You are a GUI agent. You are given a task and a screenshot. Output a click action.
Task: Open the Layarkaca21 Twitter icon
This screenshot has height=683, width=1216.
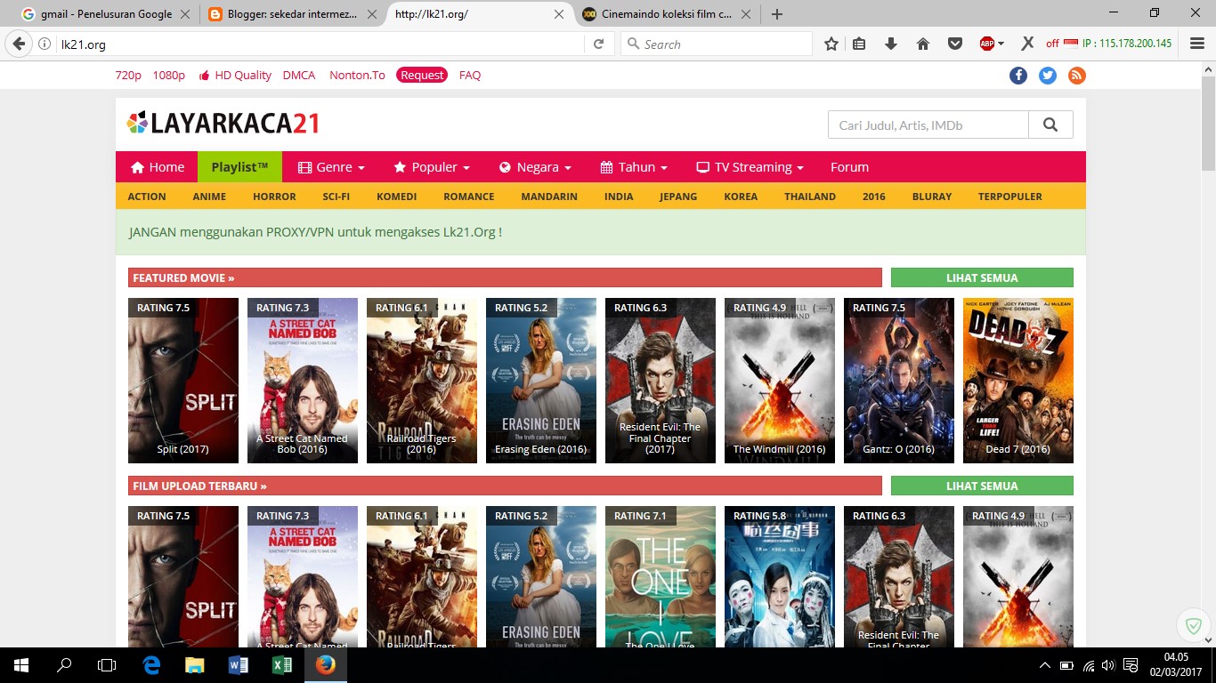pyautogui.click(x=1048, y=76)
